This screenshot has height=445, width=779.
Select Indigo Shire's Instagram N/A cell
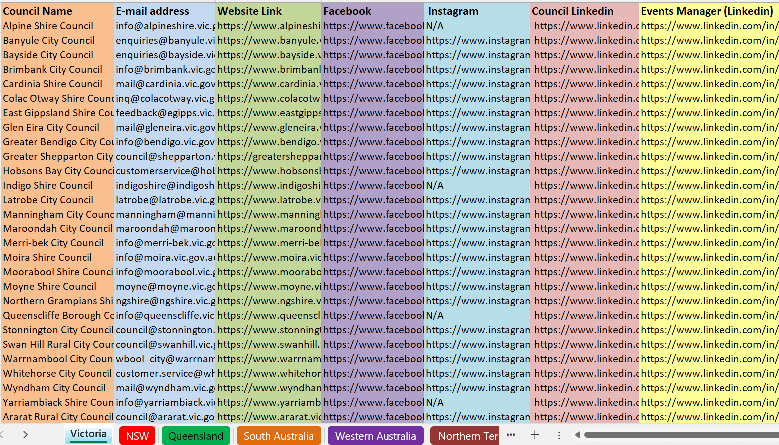click(x=477, y=185)
